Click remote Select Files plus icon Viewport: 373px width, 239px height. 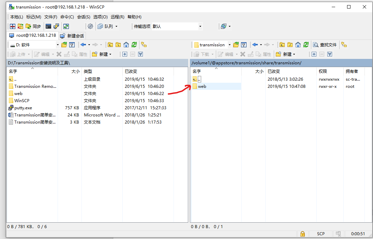pos(314,54)
